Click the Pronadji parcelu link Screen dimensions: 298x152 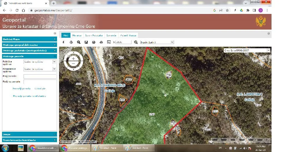tap(22, 89)
